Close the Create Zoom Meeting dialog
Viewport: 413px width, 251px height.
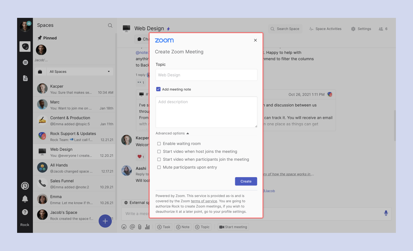[x=255, y=40]
